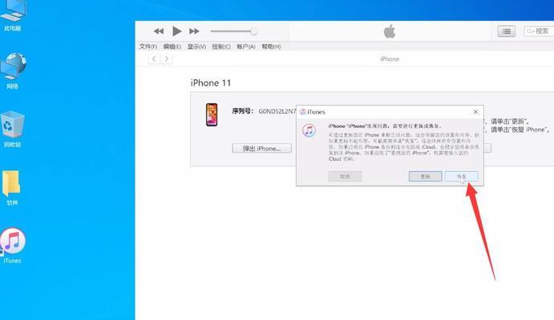The image size is (554, 320).
Task: Select the 软件 folder desktop icon
Action: click(12, 188)
